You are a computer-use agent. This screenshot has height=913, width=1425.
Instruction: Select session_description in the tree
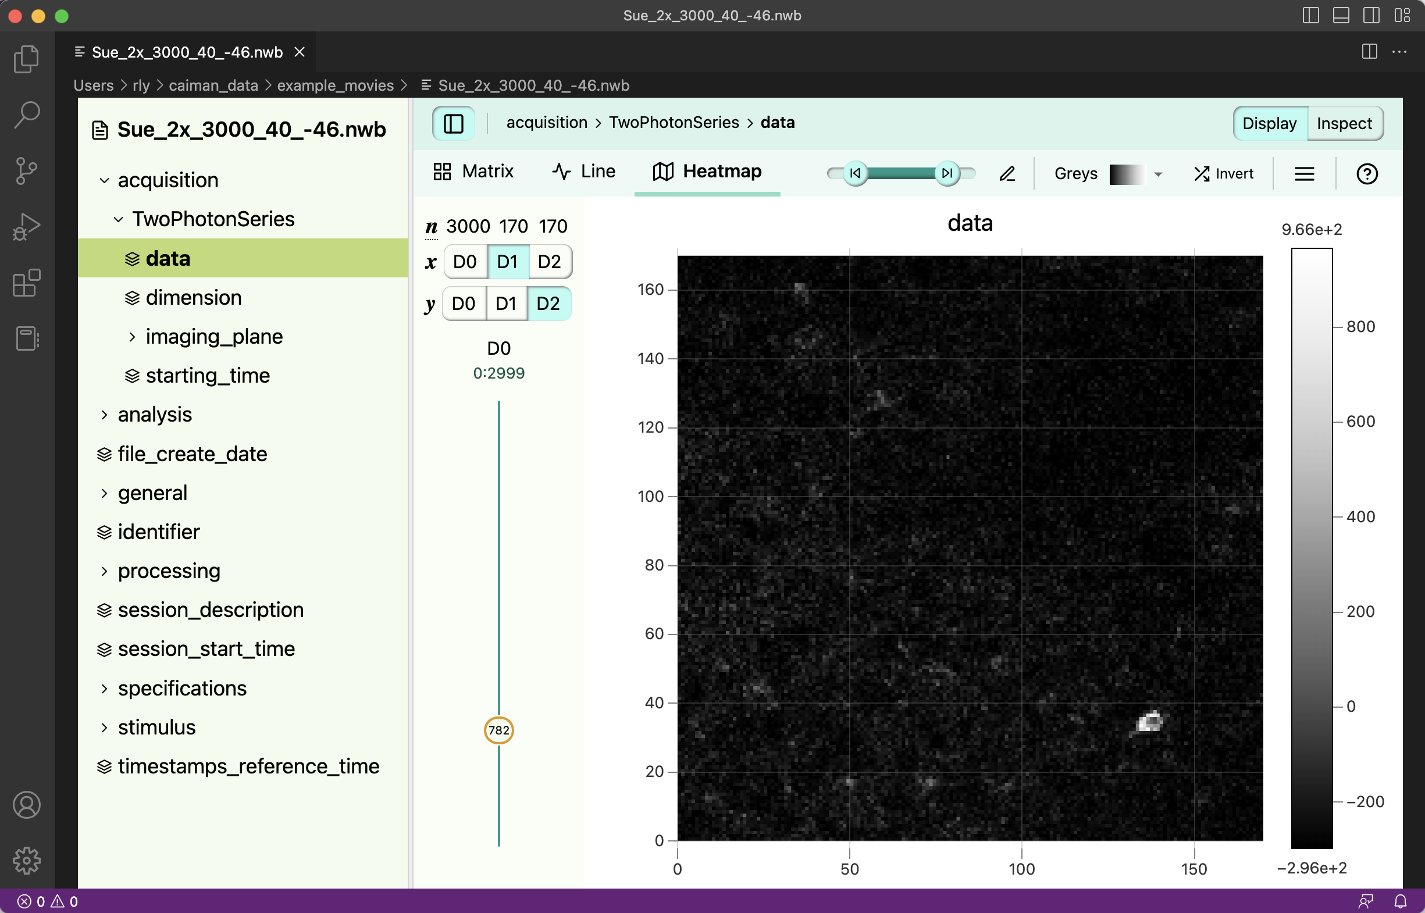pyautogui.click(x=211, y=609)
